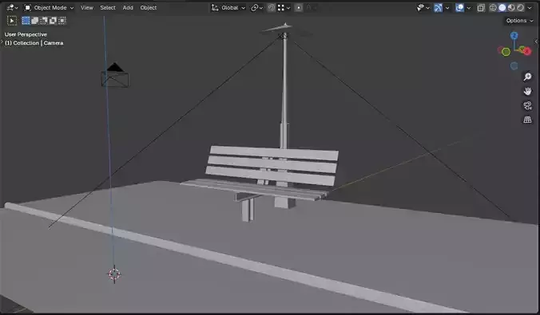
Task: Switch orthographic/perspective grid icon
Action: pos(527,120)
